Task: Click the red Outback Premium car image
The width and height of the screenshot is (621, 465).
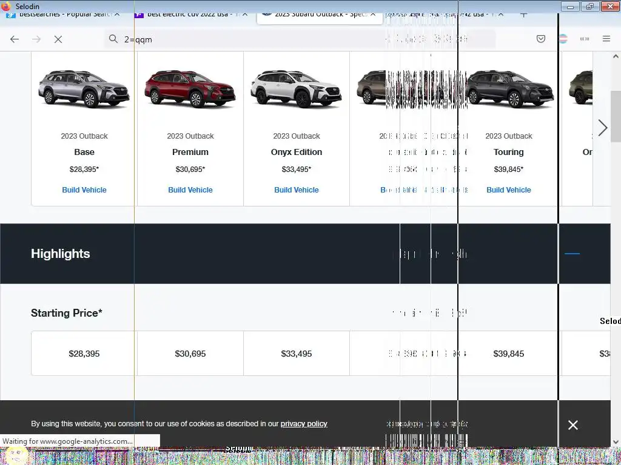Action: click(190, 89)
